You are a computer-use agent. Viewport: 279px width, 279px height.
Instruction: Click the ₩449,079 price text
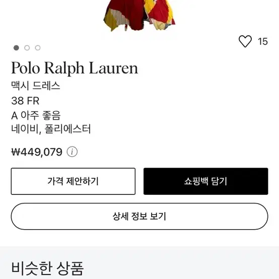click(37, 152)
